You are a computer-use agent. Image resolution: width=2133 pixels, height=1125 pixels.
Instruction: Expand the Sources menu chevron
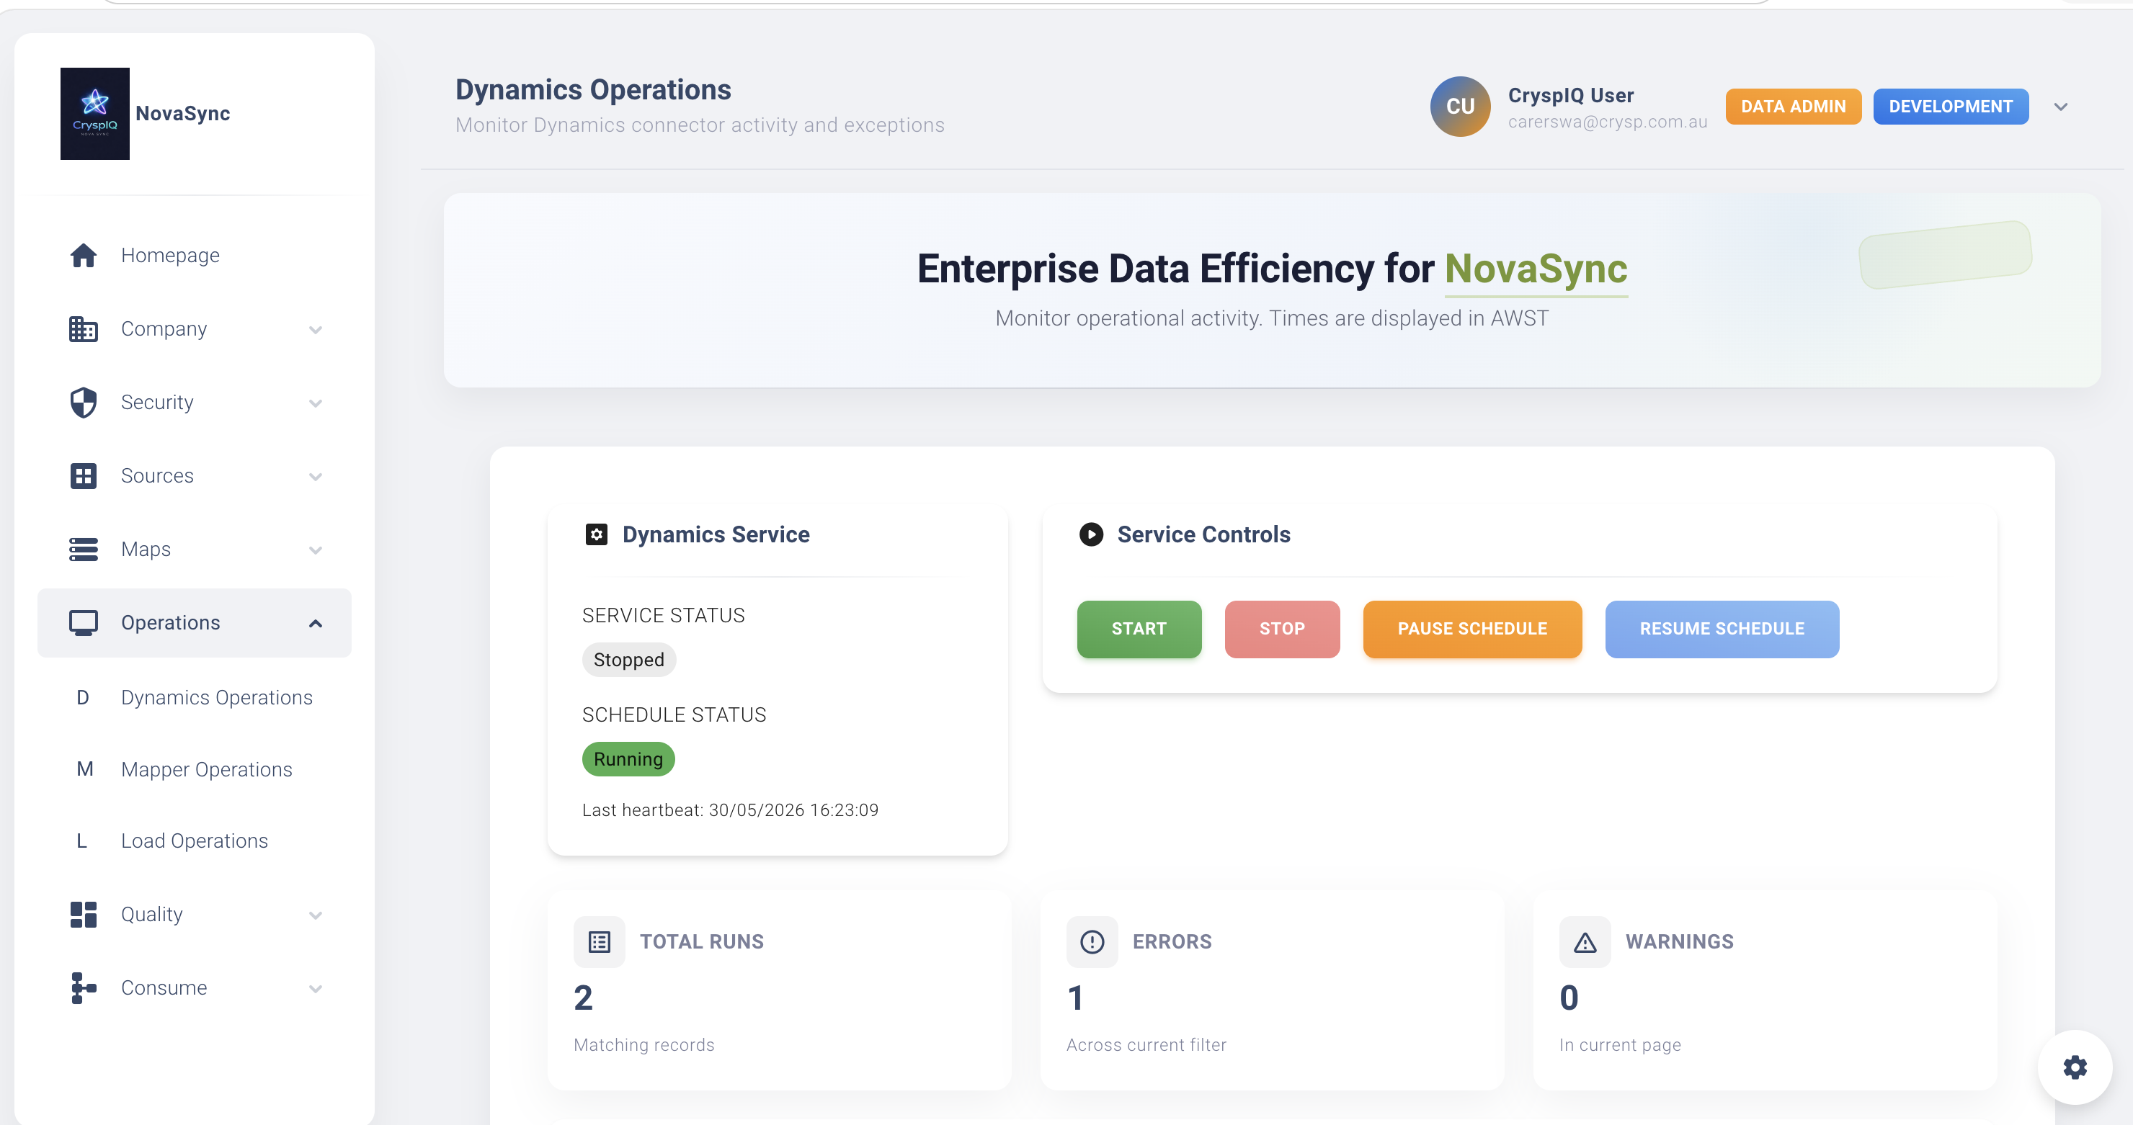[316, 477]
